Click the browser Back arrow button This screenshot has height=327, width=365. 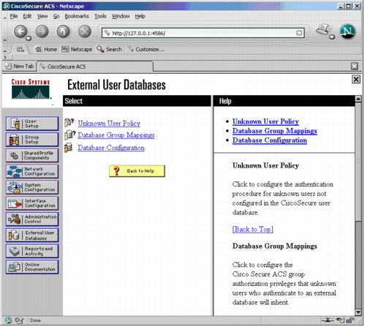(x=20, y=31)
